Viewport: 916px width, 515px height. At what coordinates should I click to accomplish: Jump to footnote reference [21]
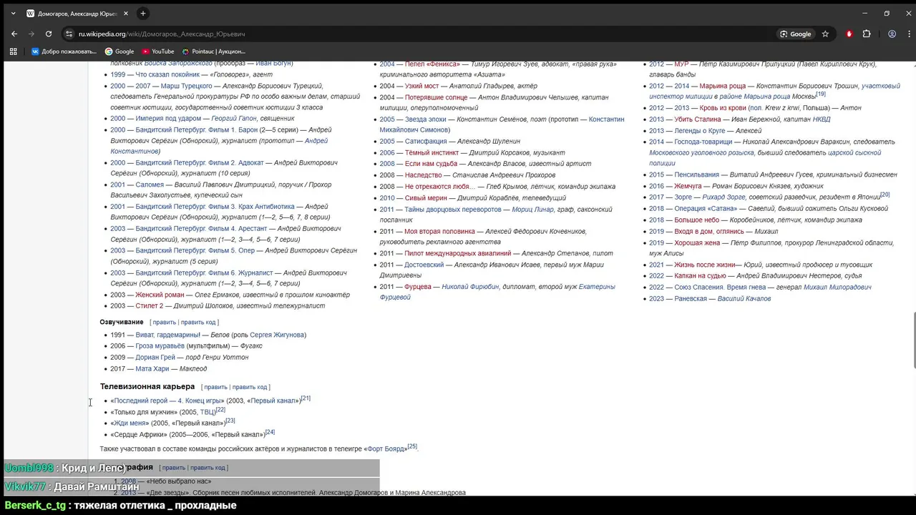[x=306, y=398]
